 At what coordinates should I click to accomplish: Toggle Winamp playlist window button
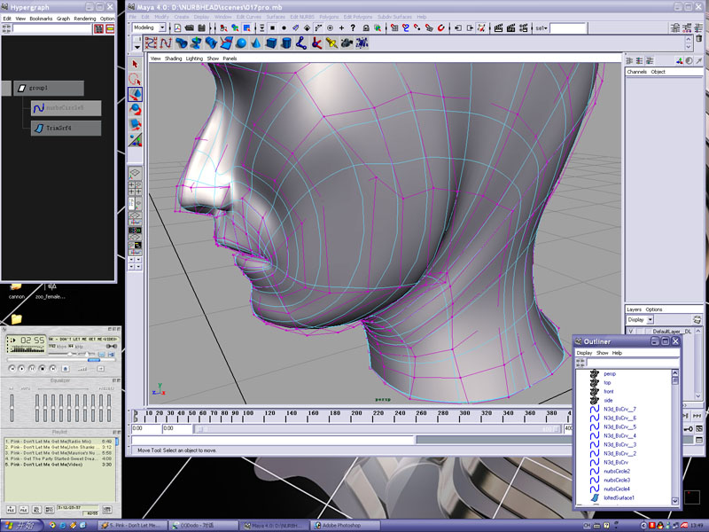tap(111, 355)
